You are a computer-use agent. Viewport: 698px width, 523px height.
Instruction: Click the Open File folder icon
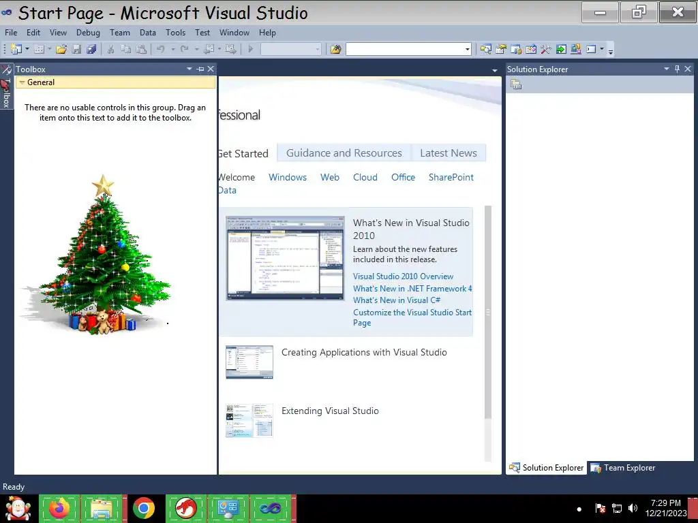(x=61, y=49)
